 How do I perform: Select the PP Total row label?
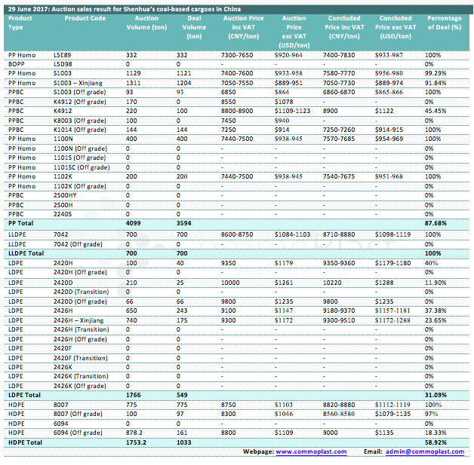(x=22, y=223)
